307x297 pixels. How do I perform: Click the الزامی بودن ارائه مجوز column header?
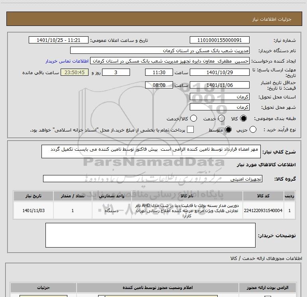point(268,287)
